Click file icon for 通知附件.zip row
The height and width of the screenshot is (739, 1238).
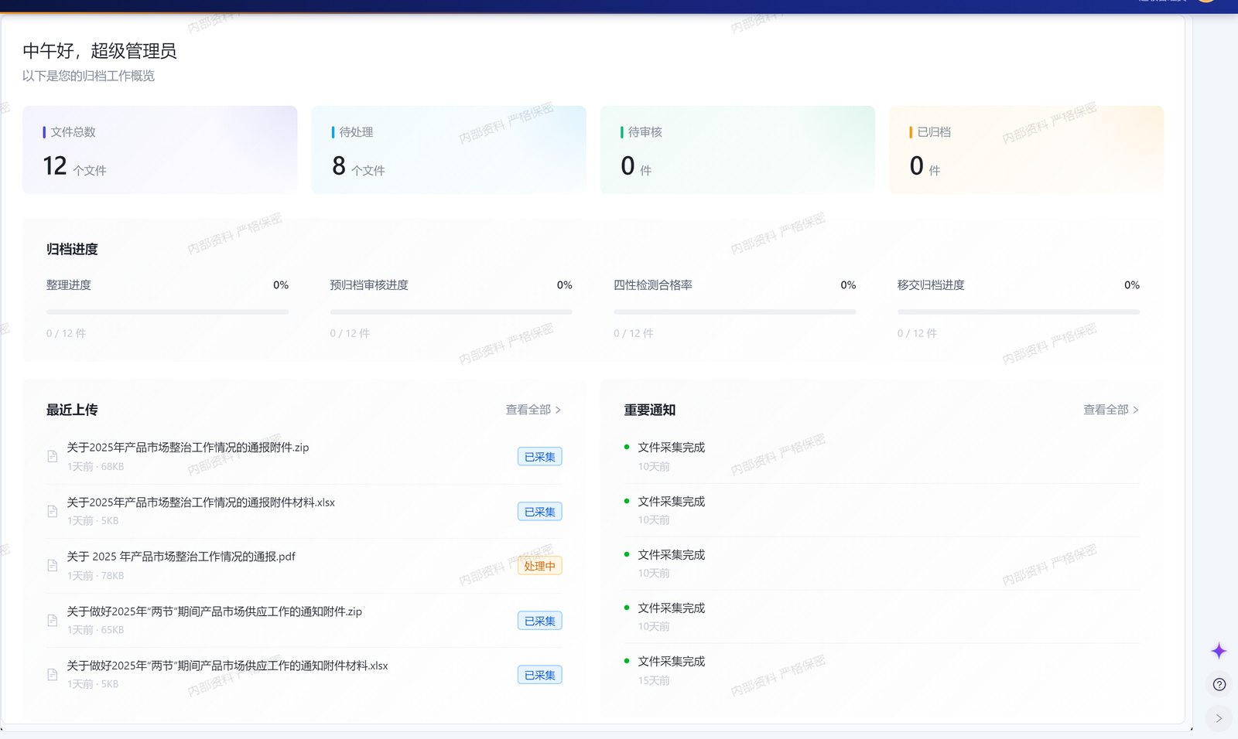(x=53, y=620)
